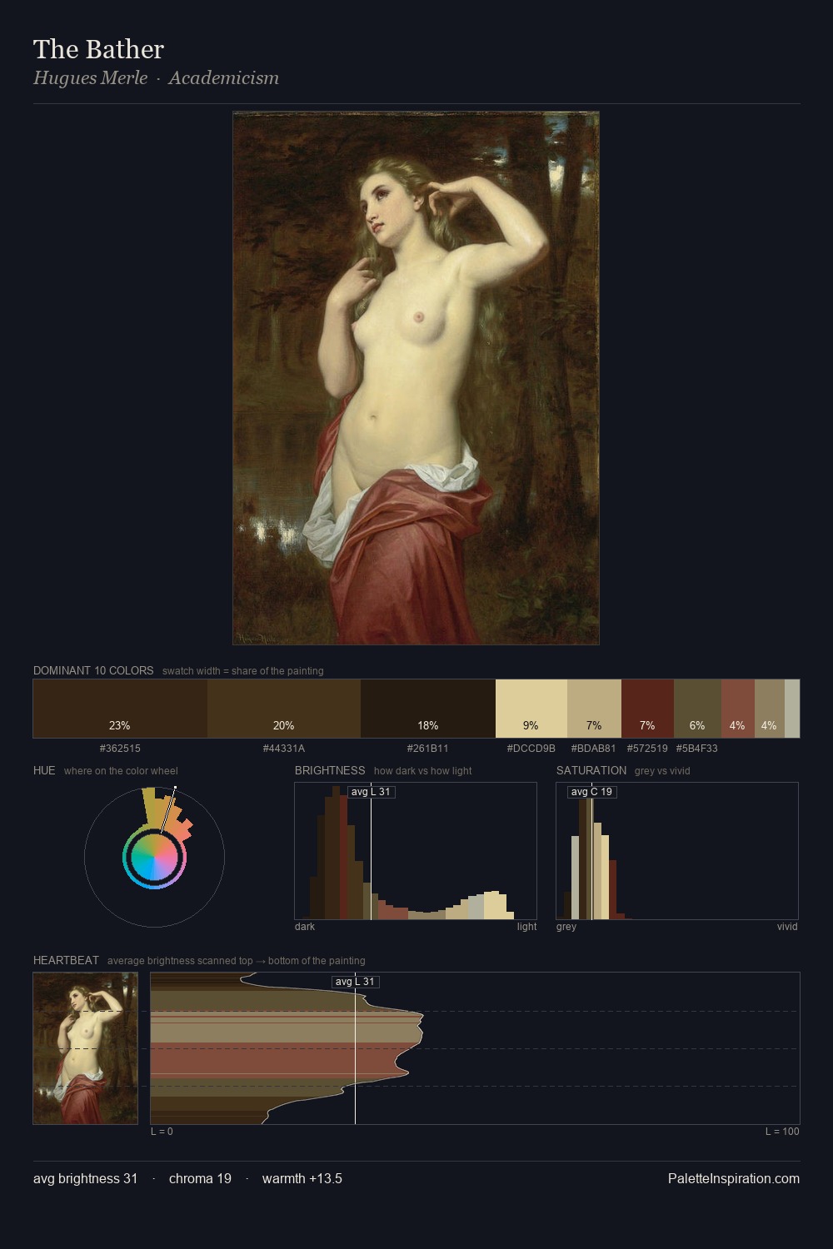
Task: Click 'warmth +13.5' in the footer
Action: pyautogui.click(x=302, y=1178)
